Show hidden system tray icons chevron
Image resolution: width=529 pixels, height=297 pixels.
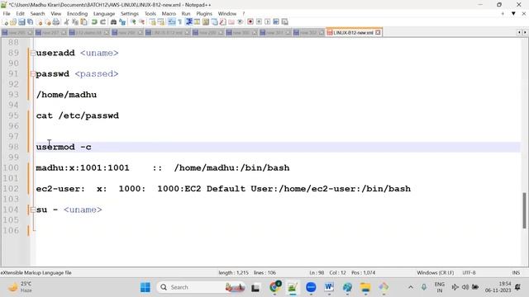click(x=411, y=287)
